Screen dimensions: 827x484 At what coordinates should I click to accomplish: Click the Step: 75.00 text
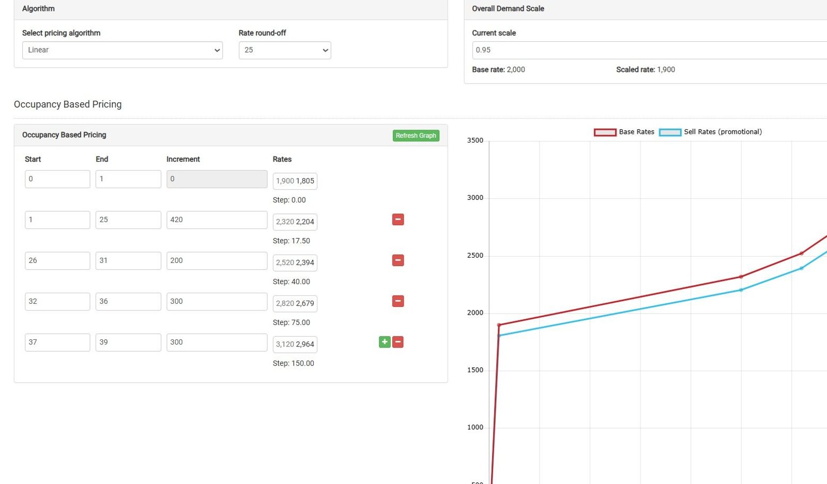click(x=292, y=322)
